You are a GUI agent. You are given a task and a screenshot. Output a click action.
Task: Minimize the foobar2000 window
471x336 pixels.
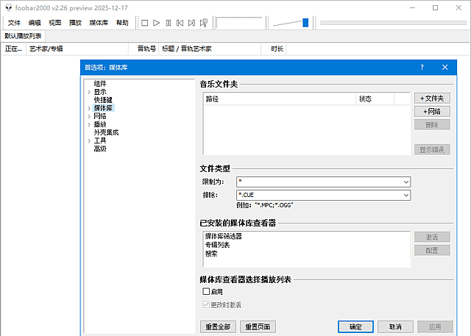click(412, 8)
